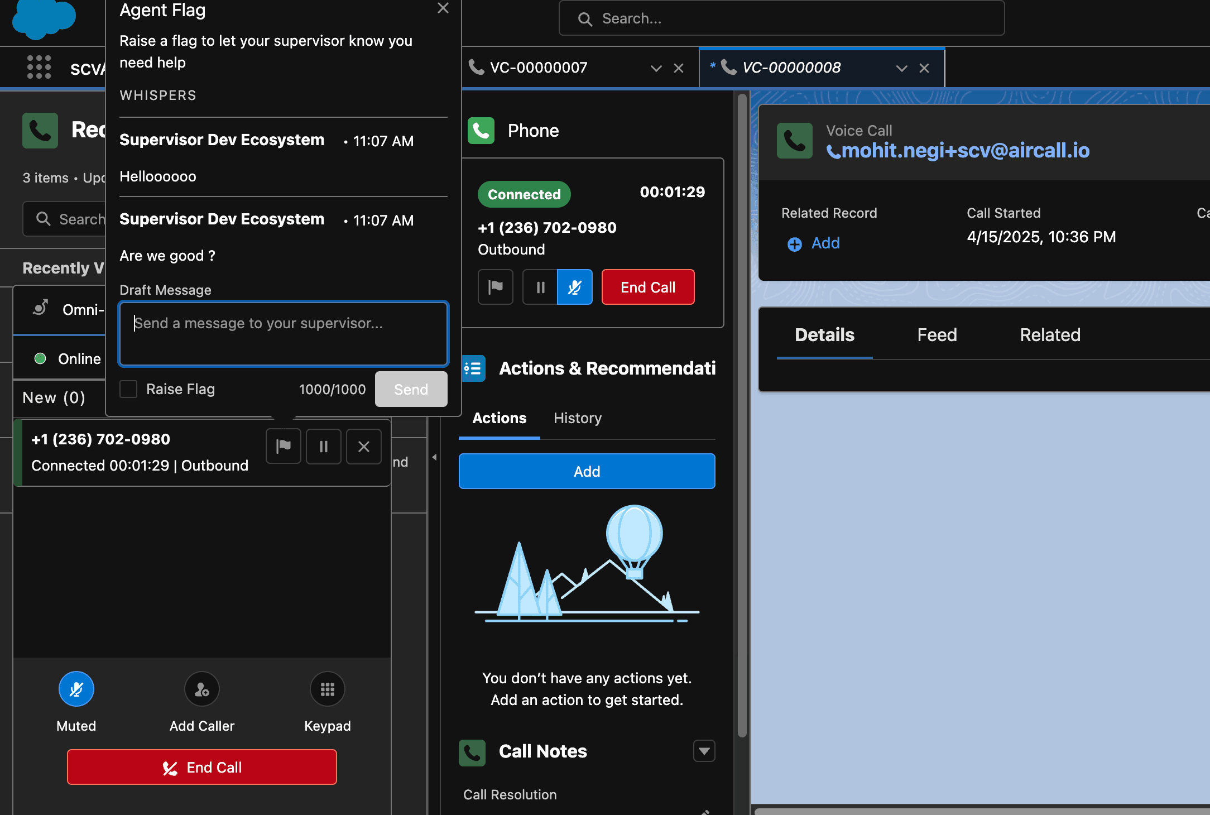This screenshot has width=1210, height=815.
Task: Collapse the Call Notes section
Action: click(x=703, y=751)
